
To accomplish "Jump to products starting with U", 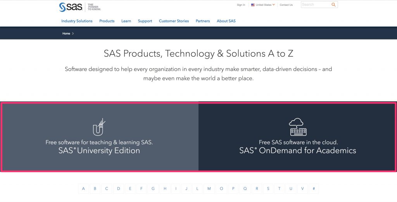I will click(x=291, y=188).
